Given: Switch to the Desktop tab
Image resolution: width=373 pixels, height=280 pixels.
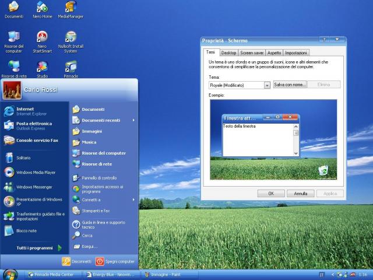Looking at the screenshot, I should pos(228,52).
